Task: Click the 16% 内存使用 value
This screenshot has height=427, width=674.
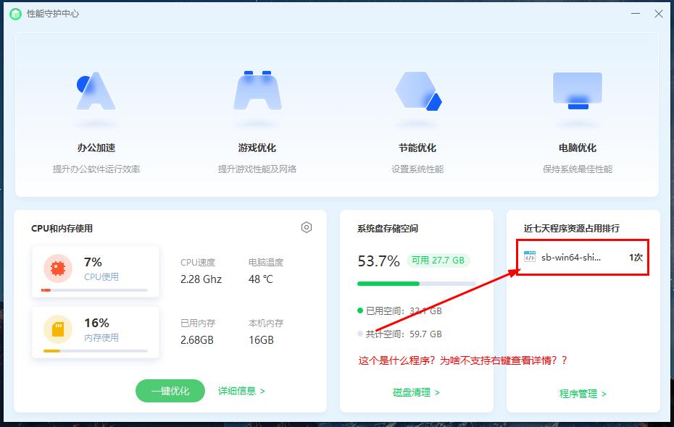Action: (x=96, y=323)
